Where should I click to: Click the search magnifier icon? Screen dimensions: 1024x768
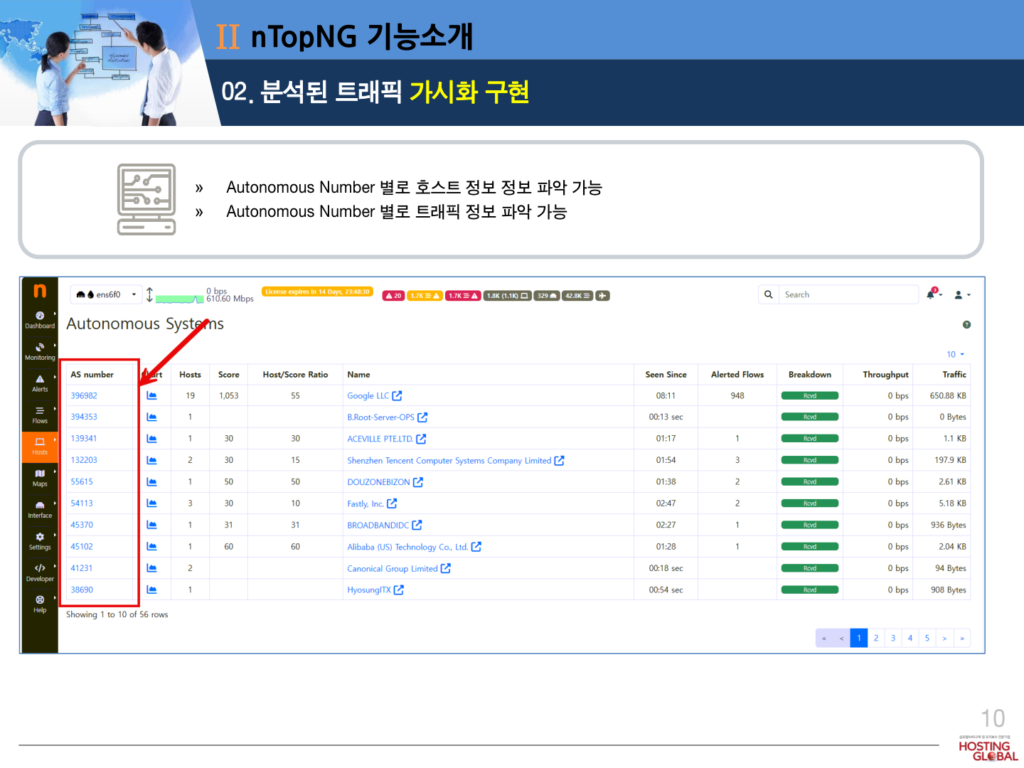(x=768, y=294)
